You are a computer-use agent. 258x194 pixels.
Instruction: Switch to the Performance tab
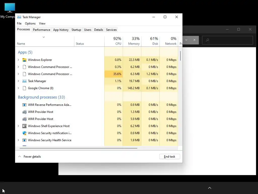click(42, 30)
